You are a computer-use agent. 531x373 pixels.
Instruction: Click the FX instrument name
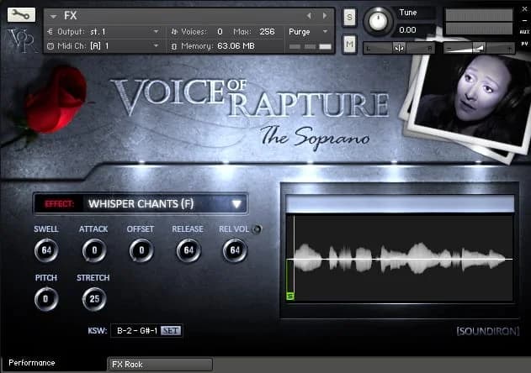click(71, 16)
